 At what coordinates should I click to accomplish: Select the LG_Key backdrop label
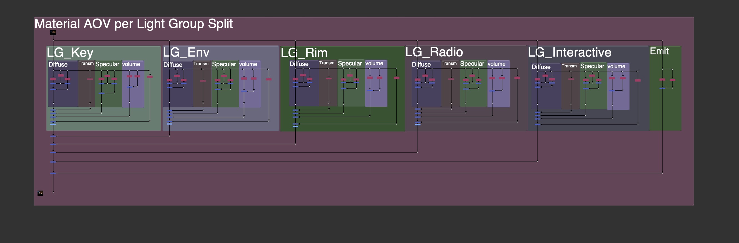pos(70,53)
